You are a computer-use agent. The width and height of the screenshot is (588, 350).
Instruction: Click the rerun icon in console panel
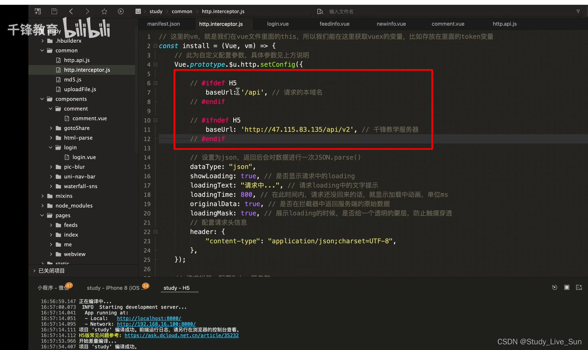point(554,287)
